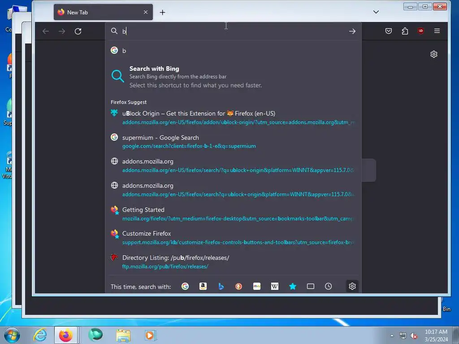Viewport: 459px width, 344px height.
Task: Search bookmarks with the star icon
Action: [x=292, y=286]
